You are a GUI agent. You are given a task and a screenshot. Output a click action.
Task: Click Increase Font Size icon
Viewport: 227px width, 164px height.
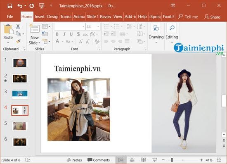(x=80, y=42)
